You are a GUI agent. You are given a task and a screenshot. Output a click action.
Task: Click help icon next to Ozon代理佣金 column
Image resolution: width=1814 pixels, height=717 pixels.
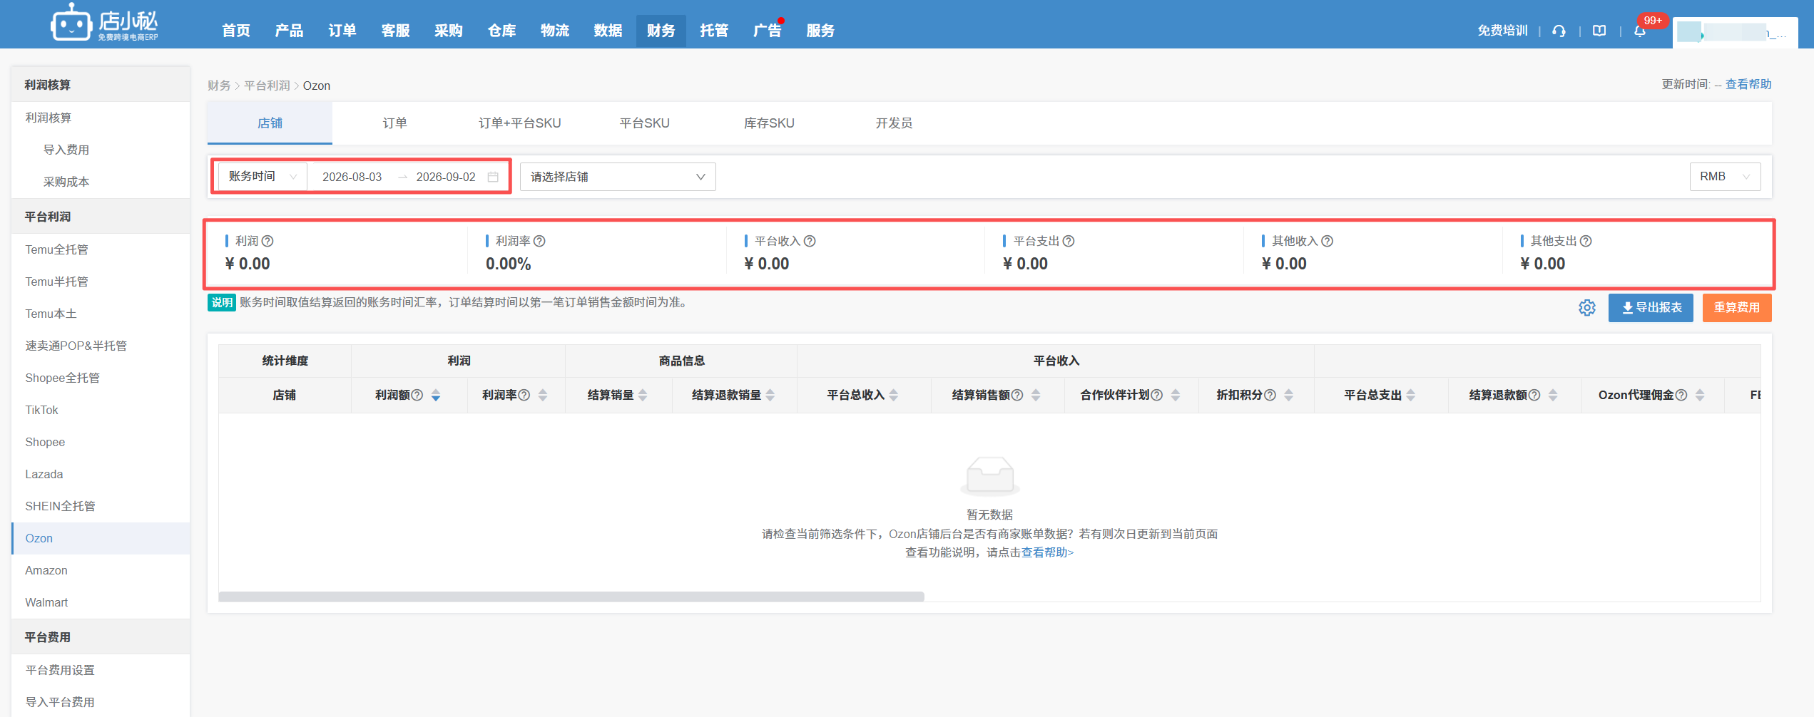(x=1681, y=395)
